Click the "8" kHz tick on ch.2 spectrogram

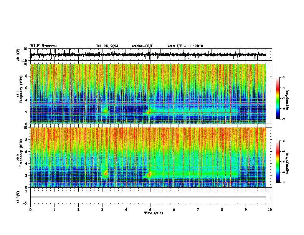tap(26, 140)
